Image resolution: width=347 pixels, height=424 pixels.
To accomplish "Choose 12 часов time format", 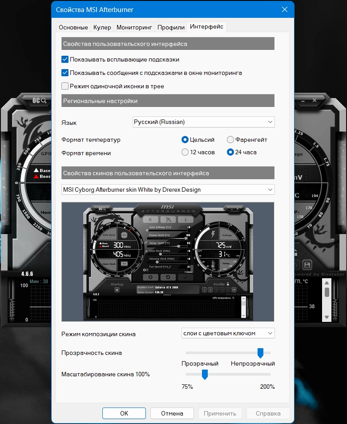I will pyautogui.click(x=185, y=152).
